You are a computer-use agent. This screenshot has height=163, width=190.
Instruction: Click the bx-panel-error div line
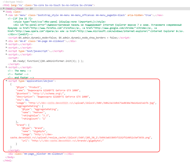point(97,25)
